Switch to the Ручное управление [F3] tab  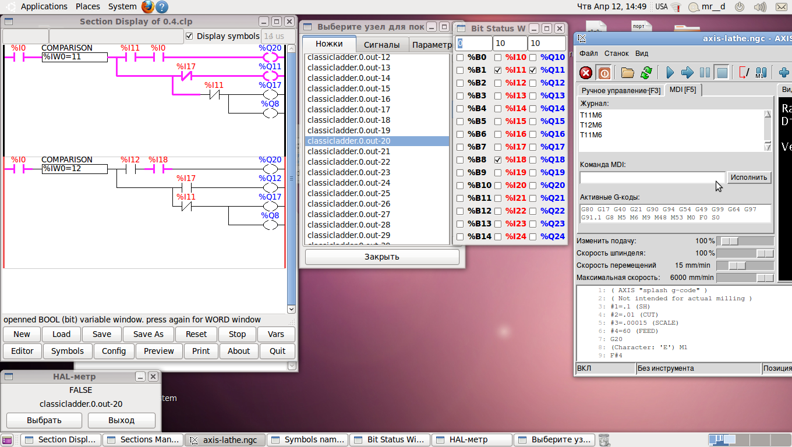click(x=621, y=90)
